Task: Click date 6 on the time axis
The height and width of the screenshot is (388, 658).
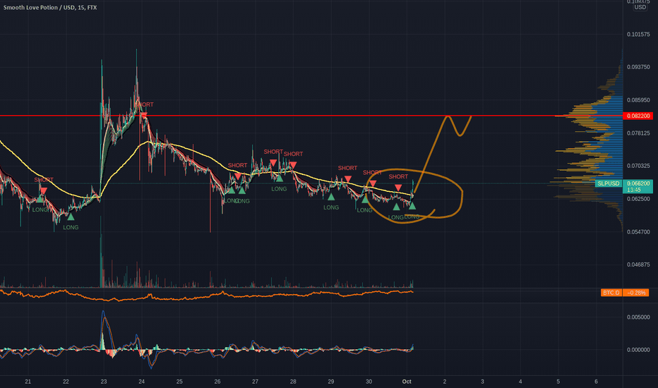Action: (x=596, y=382)
